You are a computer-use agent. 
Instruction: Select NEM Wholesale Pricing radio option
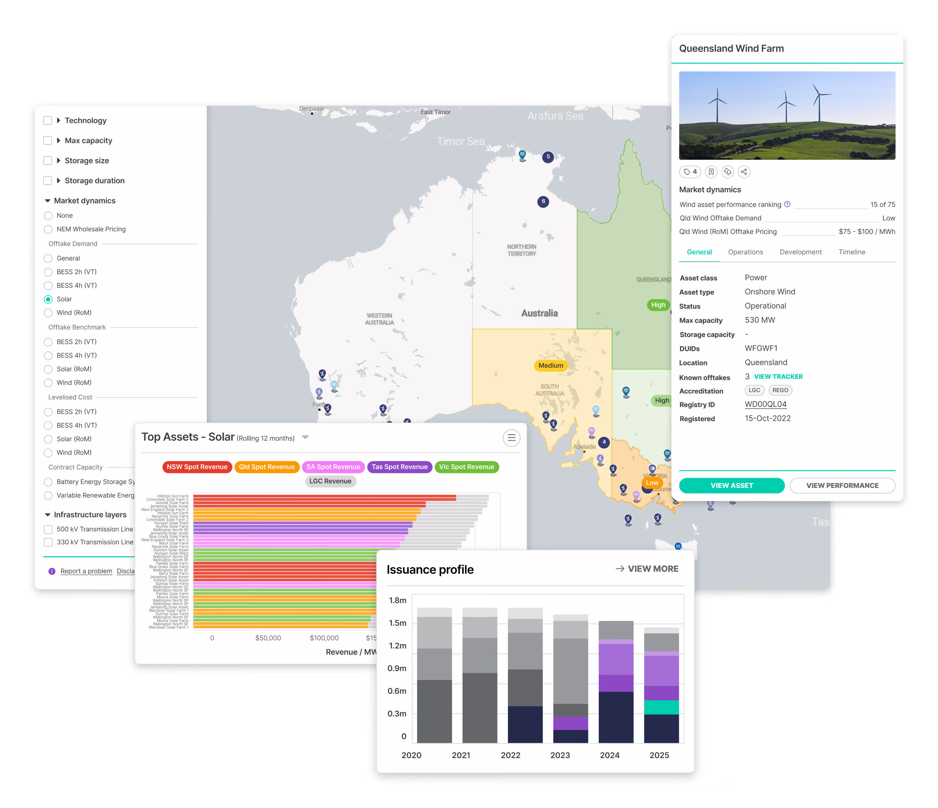[48, 229]
